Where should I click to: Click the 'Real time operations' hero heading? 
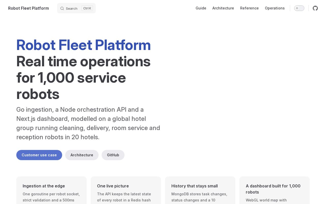84,78
